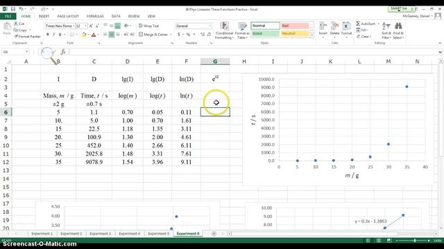Screen dimensions: 444x249
Task: Toggle underline formatting
Action: pos(60,35)
